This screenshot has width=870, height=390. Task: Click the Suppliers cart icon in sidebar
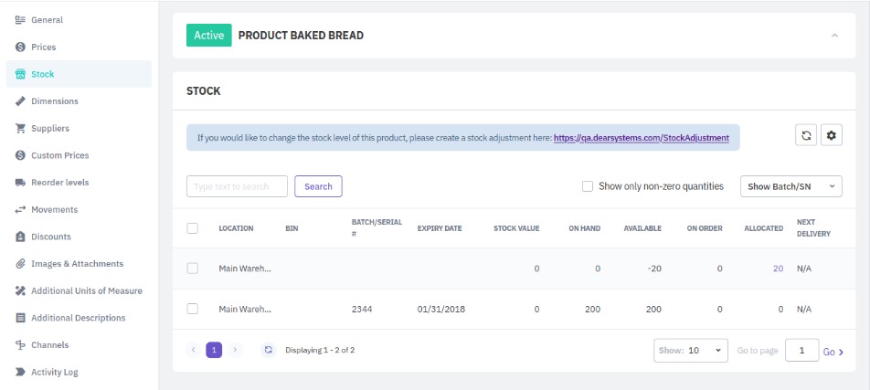point(20,129)
